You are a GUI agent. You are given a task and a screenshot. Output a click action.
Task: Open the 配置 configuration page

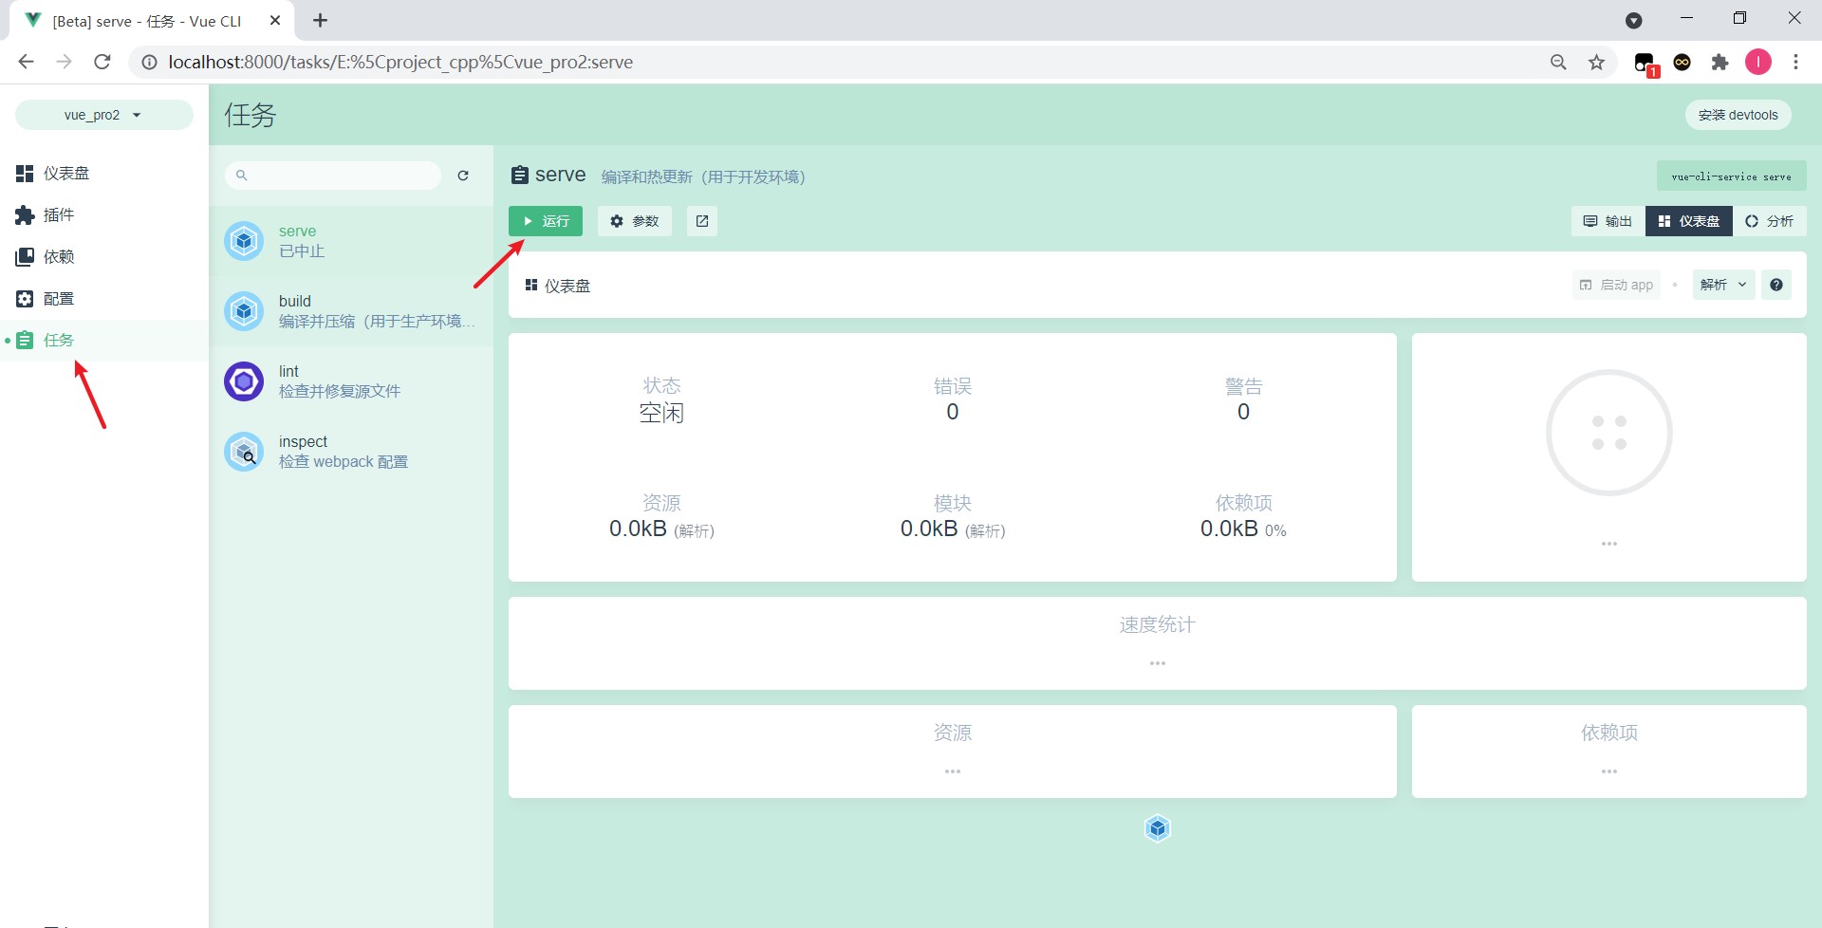click(104, 299)
